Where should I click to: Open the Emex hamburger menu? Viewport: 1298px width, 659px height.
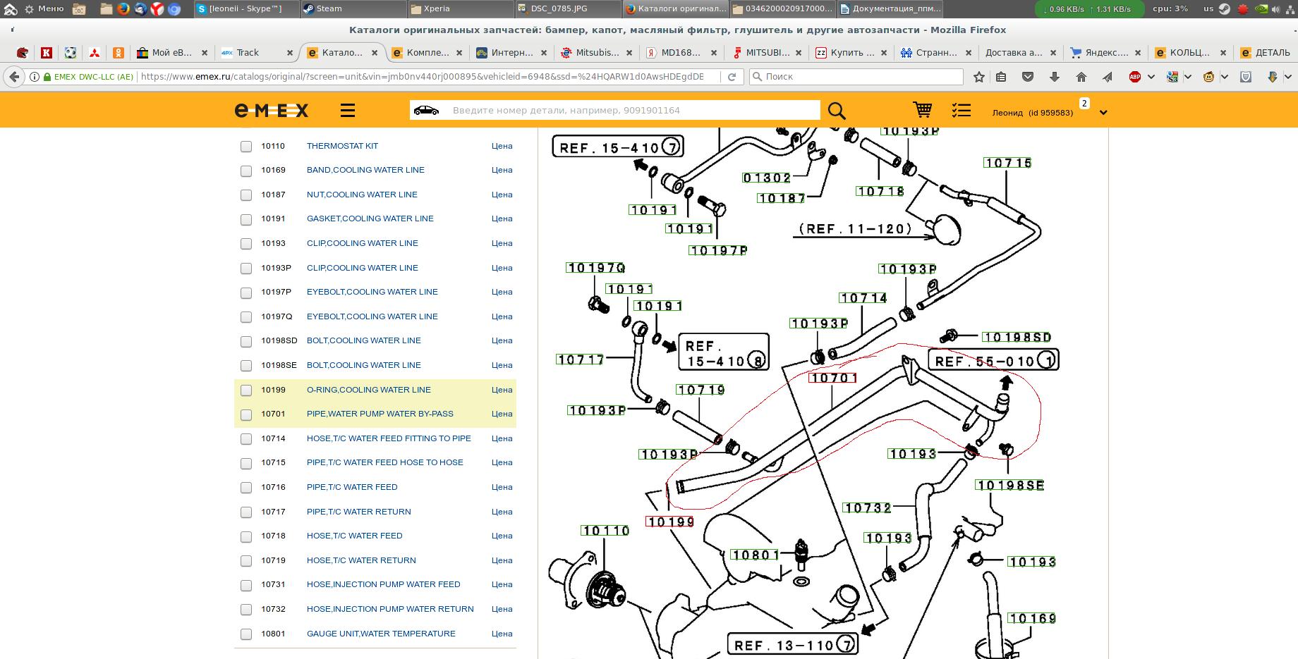[347, 111]
